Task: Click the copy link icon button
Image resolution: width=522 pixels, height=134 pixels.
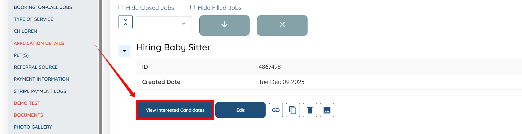Action: [x=276, y=110]
